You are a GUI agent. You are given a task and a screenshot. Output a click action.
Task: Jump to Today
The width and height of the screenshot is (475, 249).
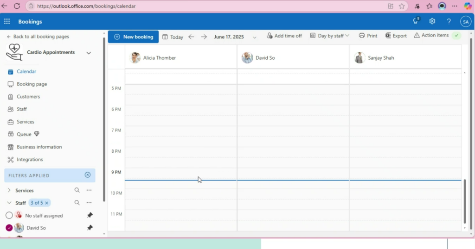pyautogui.click(x=173, y=37)
